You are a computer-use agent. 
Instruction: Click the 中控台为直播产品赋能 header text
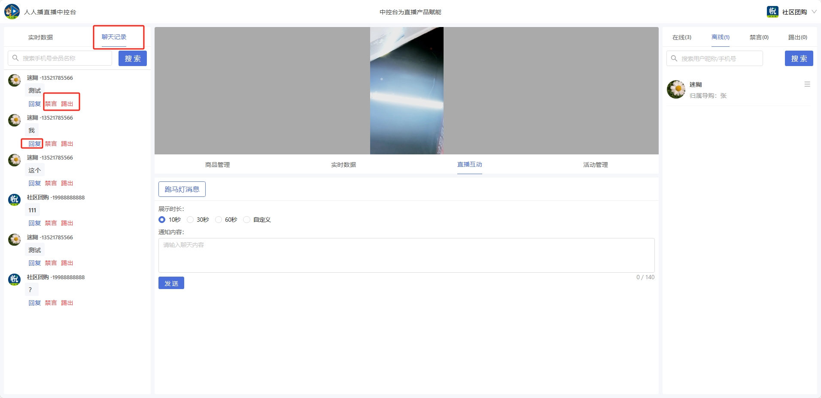coord(410,12)
